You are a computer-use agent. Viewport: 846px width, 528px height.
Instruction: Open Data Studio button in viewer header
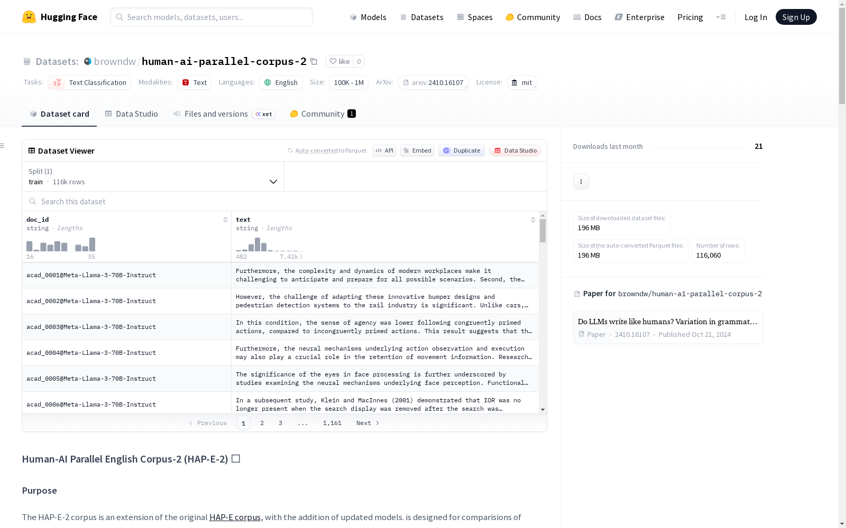(515, 150)
